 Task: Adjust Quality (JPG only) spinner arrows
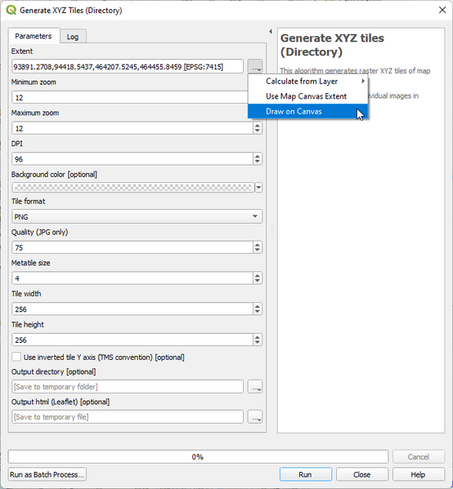point(258,247)
